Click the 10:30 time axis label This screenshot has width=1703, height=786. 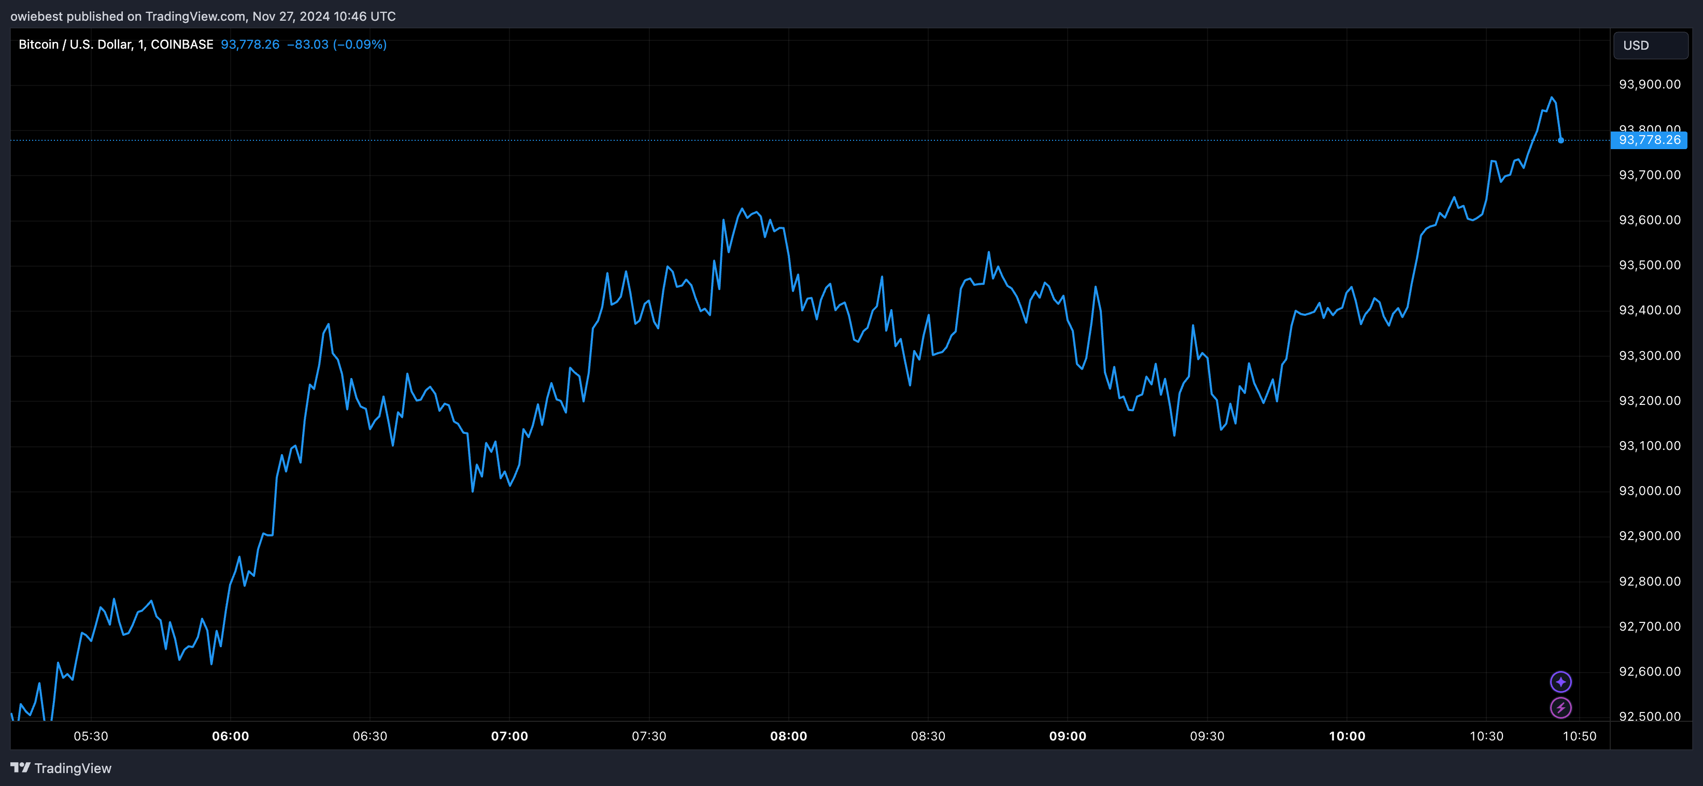coord(1486,736)
